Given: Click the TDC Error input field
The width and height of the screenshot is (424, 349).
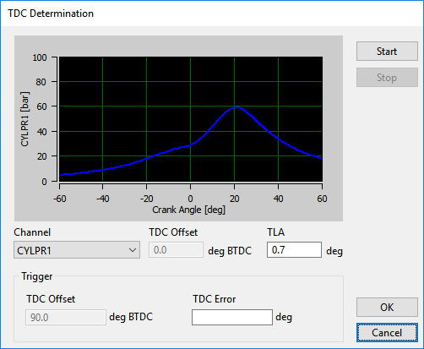Looking at the screenshot, I should (232, 318).
